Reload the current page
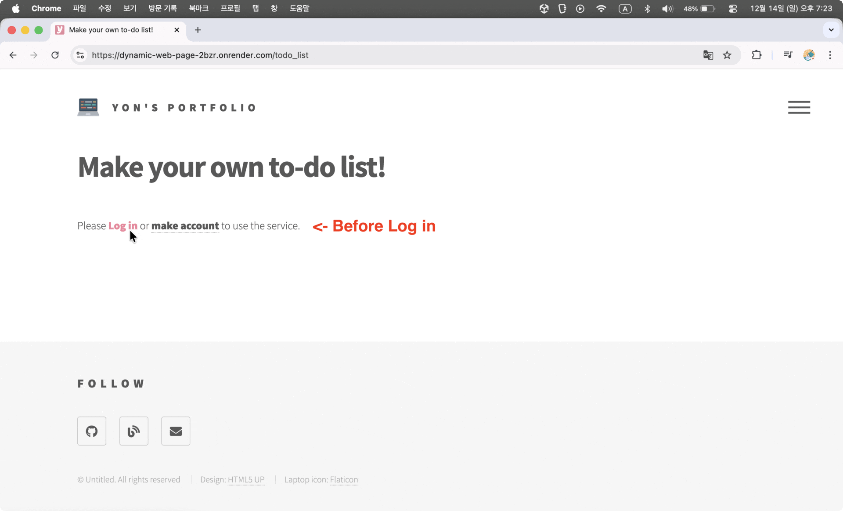 tap(55, 55)
